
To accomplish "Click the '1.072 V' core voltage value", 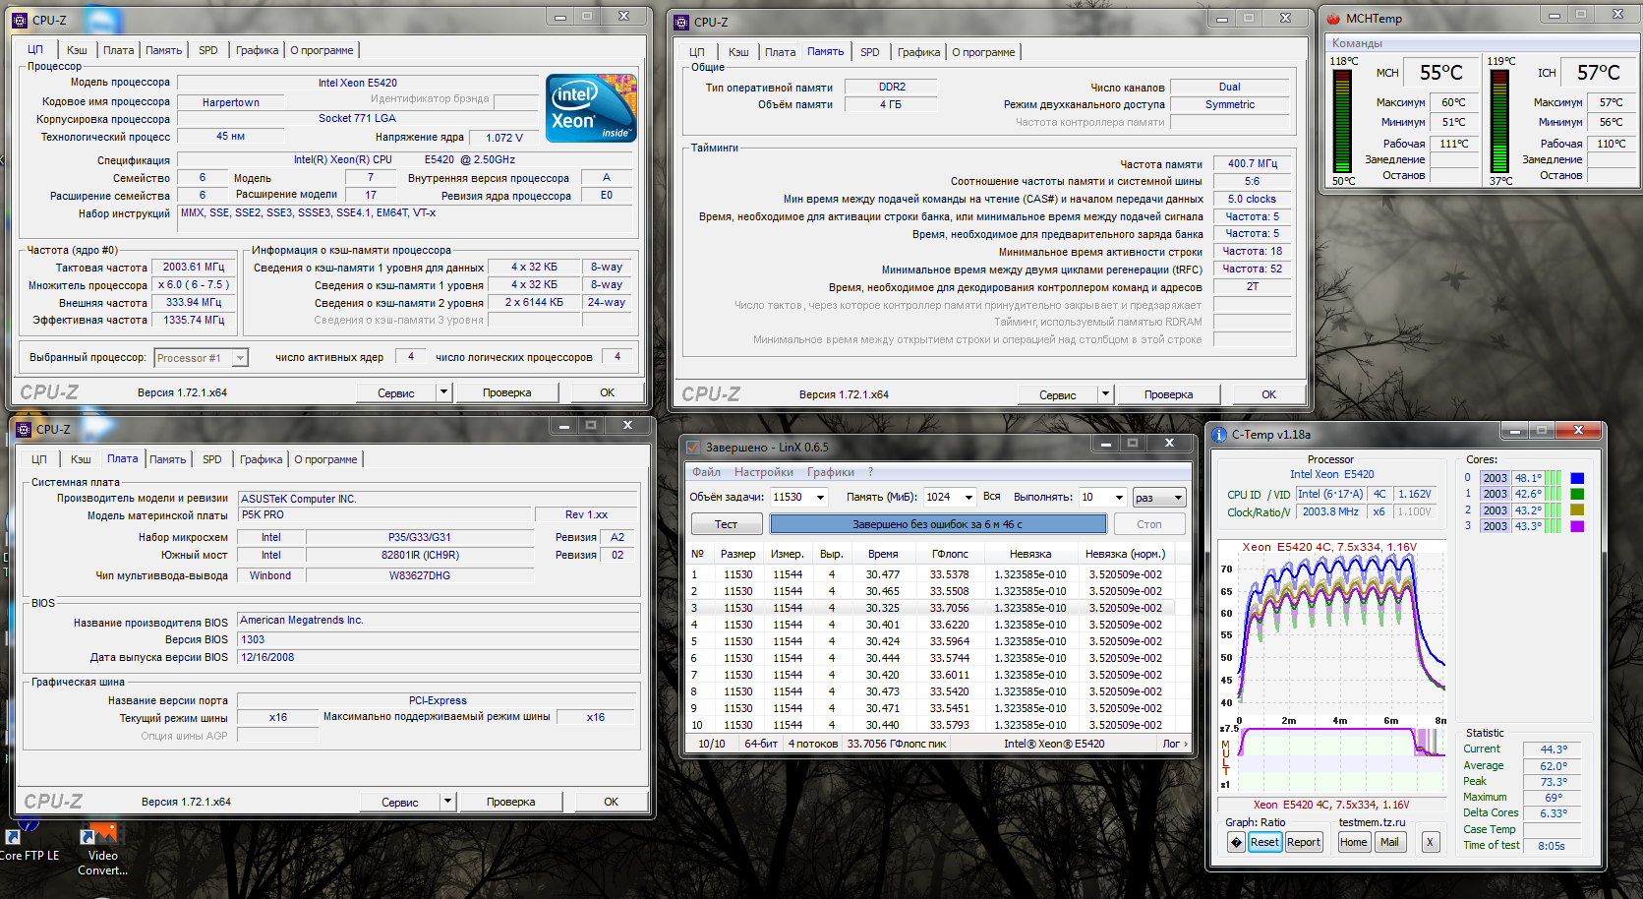I will (504, 138).
